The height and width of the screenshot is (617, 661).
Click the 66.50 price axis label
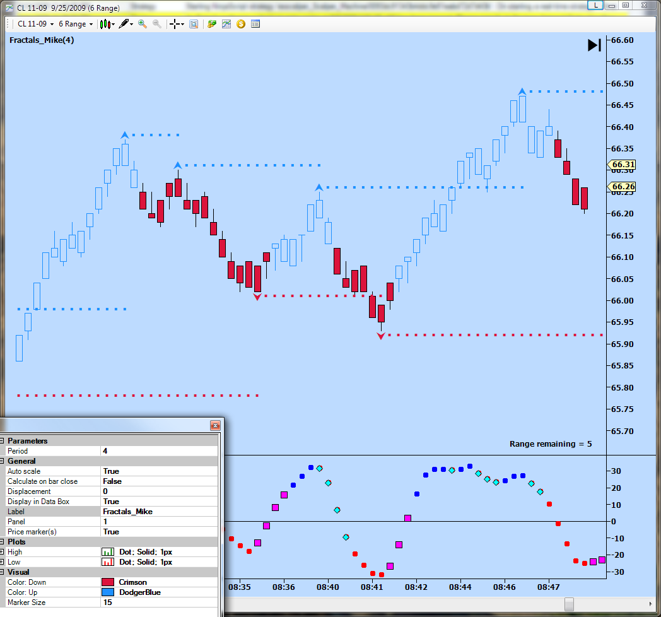tap(623, 83)
